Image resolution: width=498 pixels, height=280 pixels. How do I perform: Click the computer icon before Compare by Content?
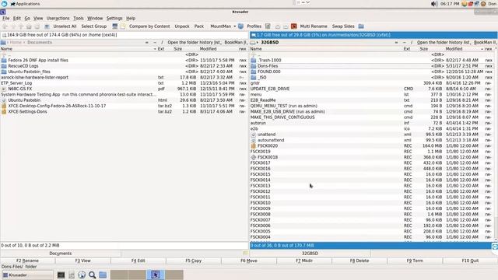[115, 26]
